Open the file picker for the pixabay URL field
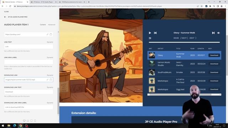The image size is (228, 128). 51,34
